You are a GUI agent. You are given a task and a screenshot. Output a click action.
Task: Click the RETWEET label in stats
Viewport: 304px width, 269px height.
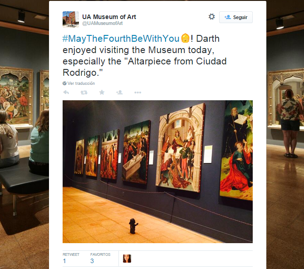71,254
